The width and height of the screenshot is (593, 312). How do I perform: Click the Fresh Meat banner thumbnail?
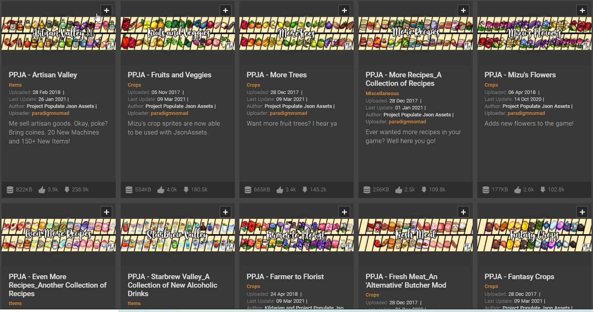point(415,235)
